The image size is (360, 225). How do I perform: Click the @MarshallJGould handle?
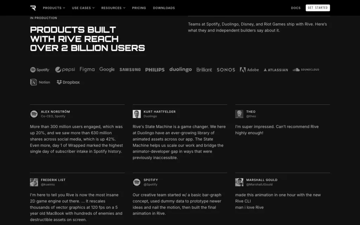coord(259,184)
